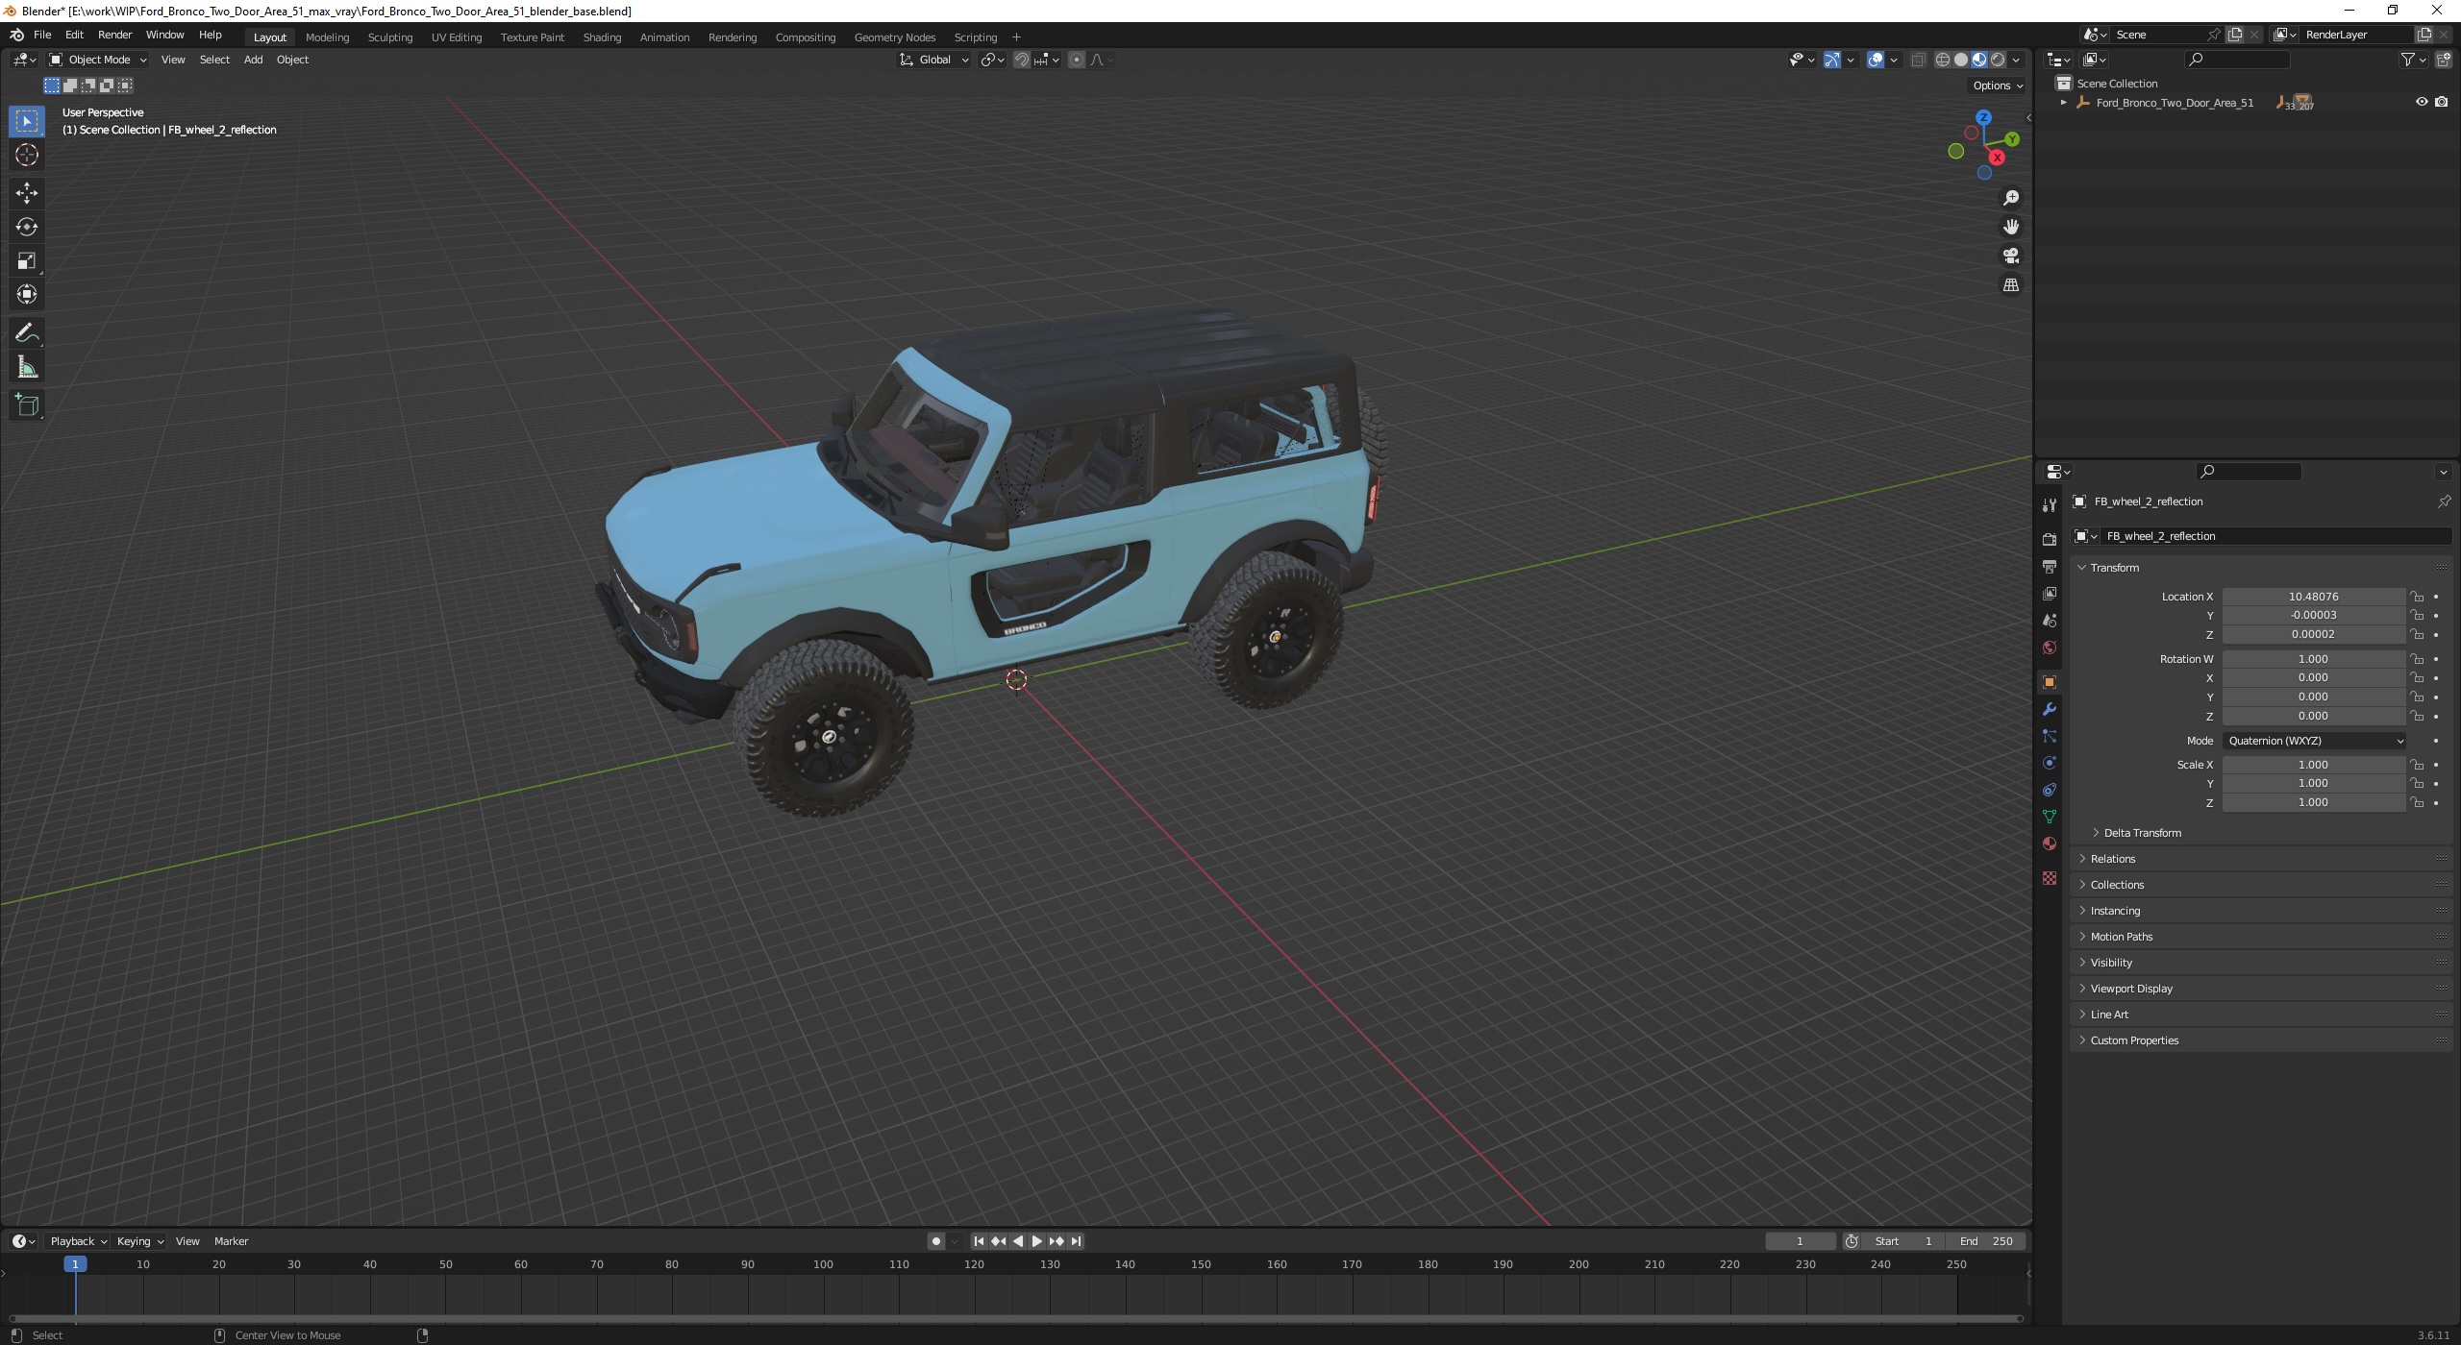Activate the Rotate tool
The height and width of the screenshot is (1345, 2461).
coord(27,227)
